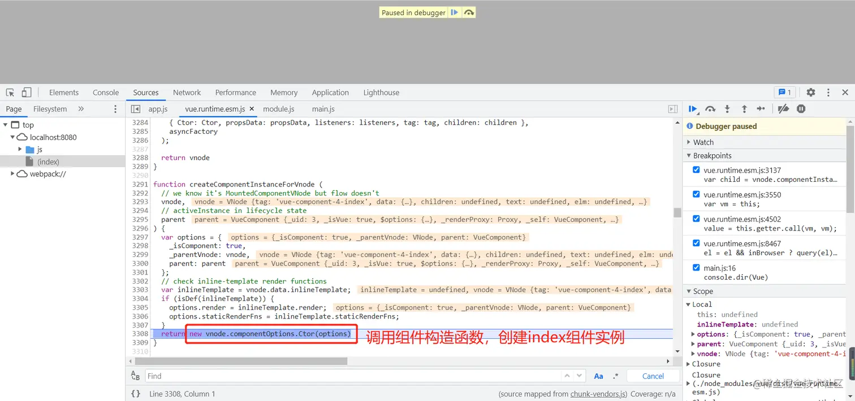This screenshot has height=401, width=855.
Task: Step out of current function
Action: point(744,109)
